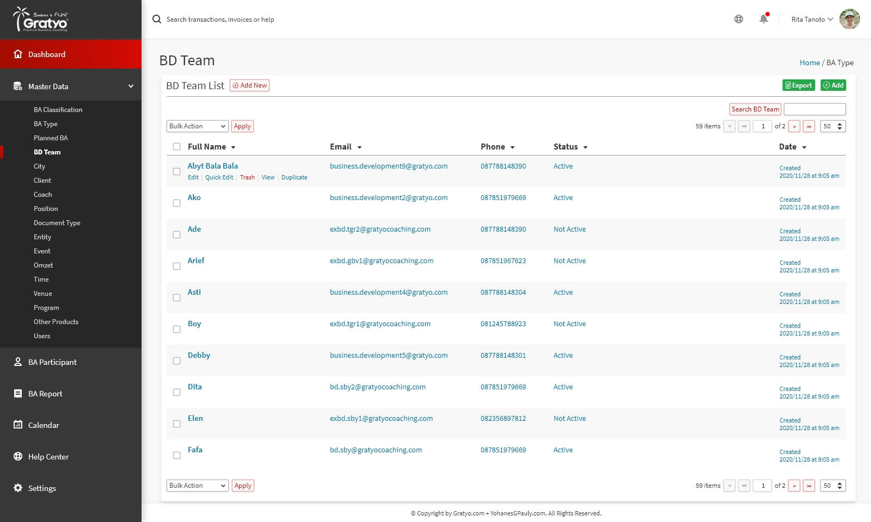Open BA Participant section
Image resolution: width=871 pixels, height=522 pixels.
pos(52,362)
